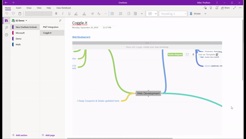The width and height of the screenshot is (246, 139).
Task: Open the Coupons & Deals branch link
Action: coord(98,101)
